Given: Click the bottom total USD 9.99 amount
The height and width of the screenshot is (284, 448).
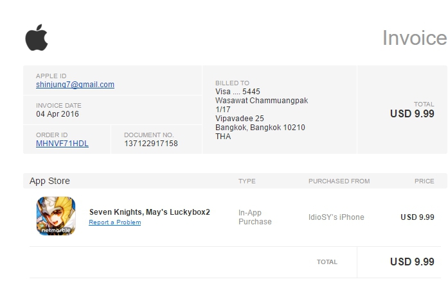Looking at the screenshot, I should pos(412,262).
